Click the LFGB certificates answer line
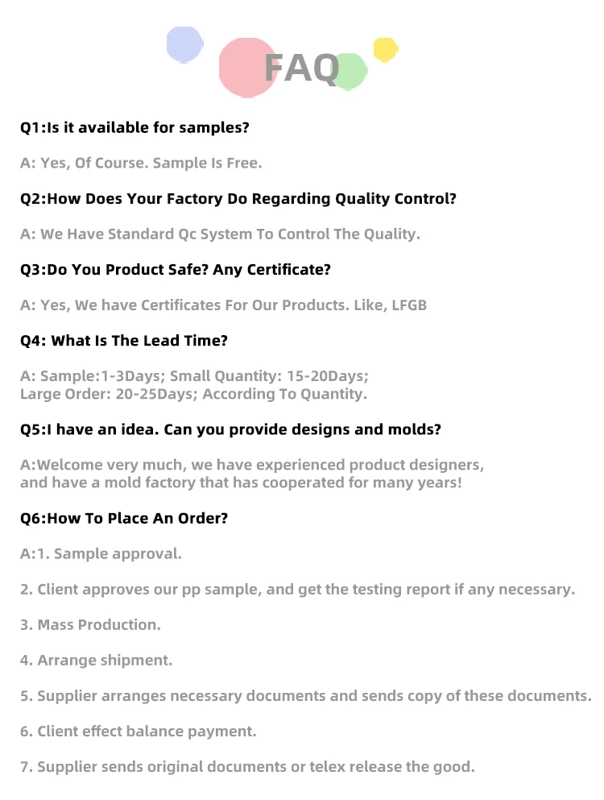The height and width of the screenshot is (800, 604). click(223, 305)
